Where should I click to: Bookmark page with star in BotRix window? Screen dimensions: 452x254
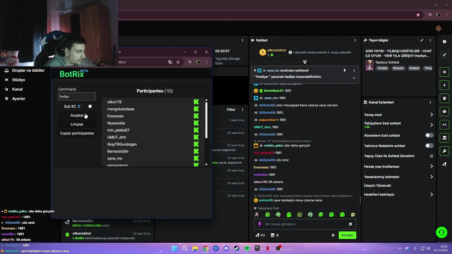pyautogui.click(x=178, y=62)
